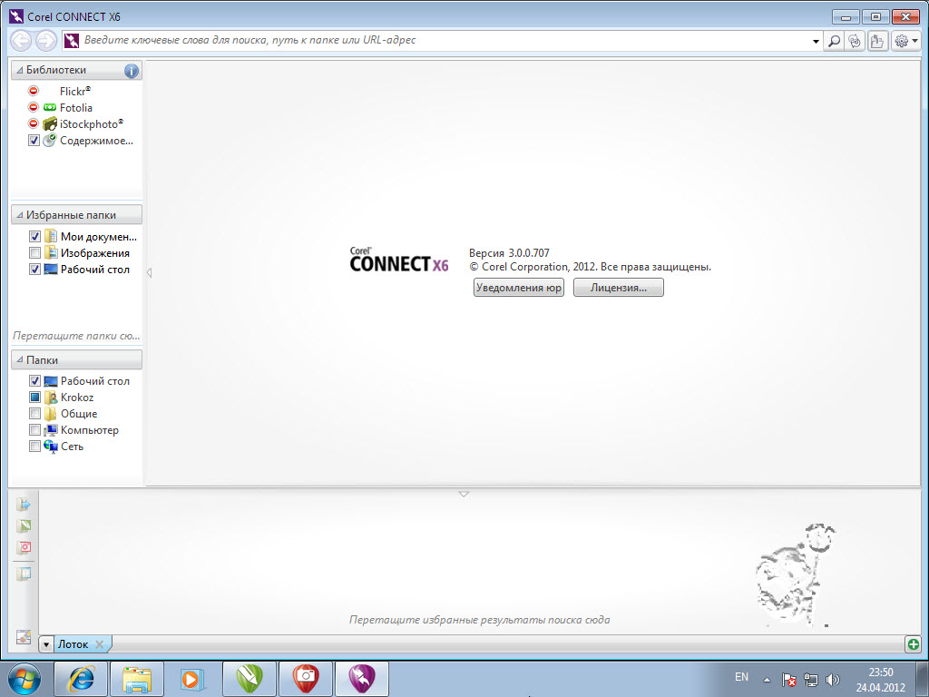This screenshot has width=929, height=697.
Task: Add a new tray with green plus
Action: (913, 644)
